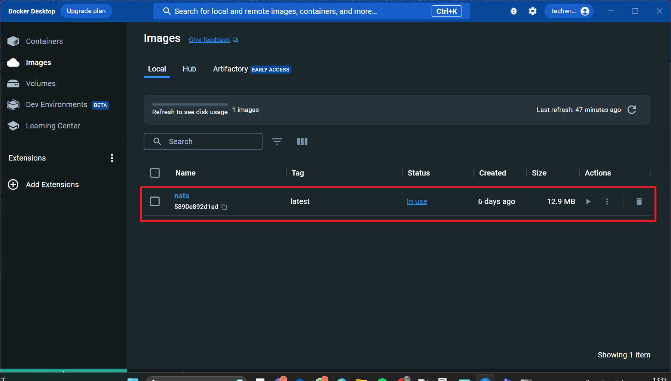Open the filter icon next to search
This screenshot has height=381, width=671.
(x=277, y=141)
